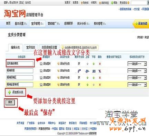Toggle expand-subcategory checkbox in third row
Screen dimensions: 149x136
click(79, 78)
